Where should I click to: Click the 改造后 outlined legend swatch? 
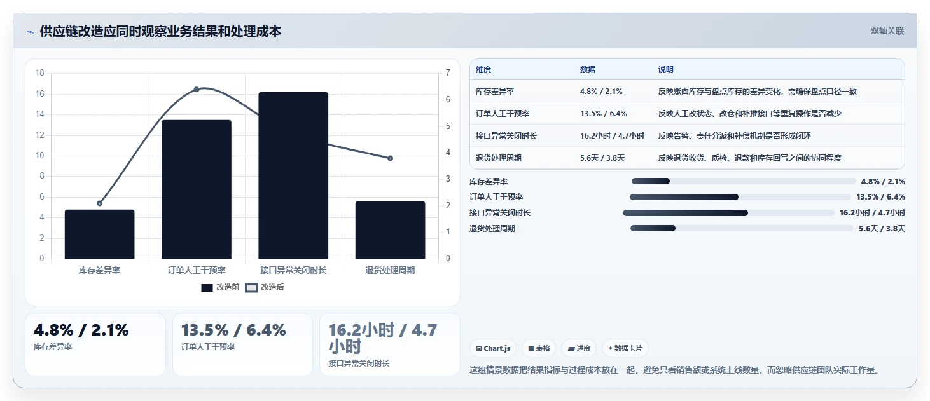[251, 287]
